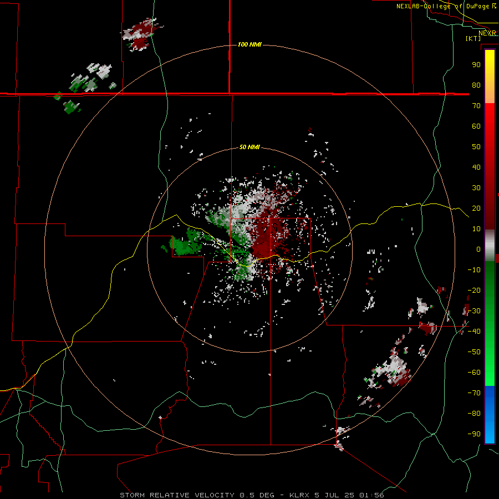Click the 60 value on velocity scale

coord(476,126)
